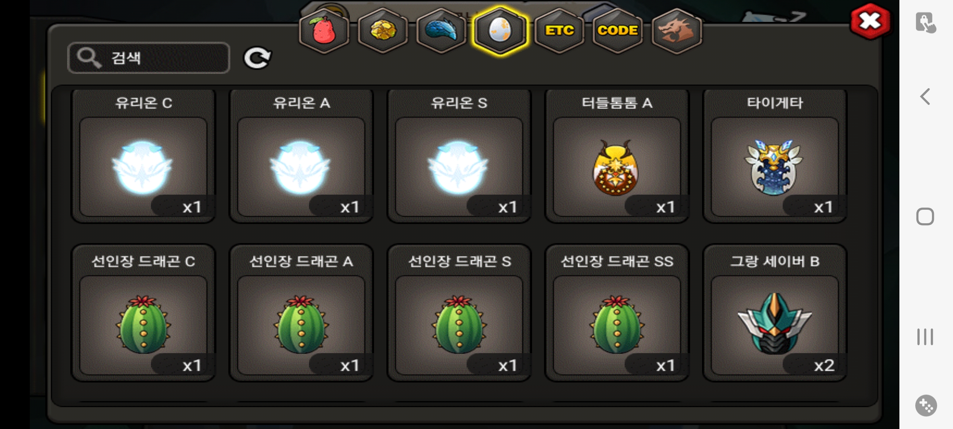Choose the 그랑 세이버 B item

pyautogui.click(x=775, y=313)
